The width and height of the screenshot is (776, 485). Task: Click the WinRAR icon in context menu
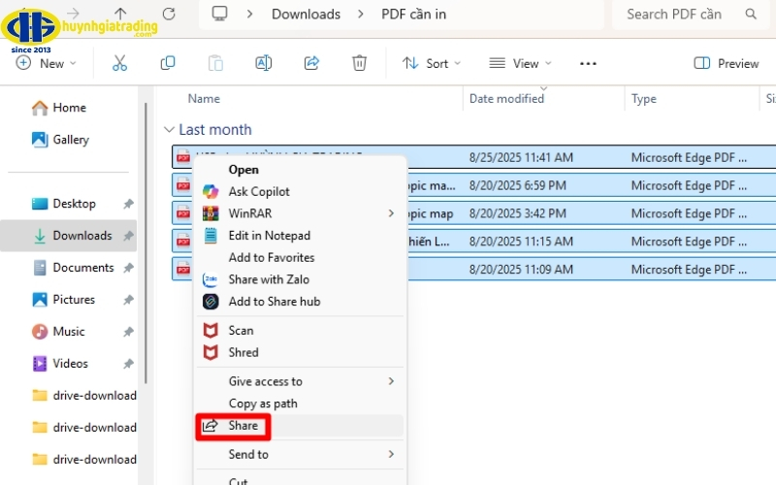210,213
